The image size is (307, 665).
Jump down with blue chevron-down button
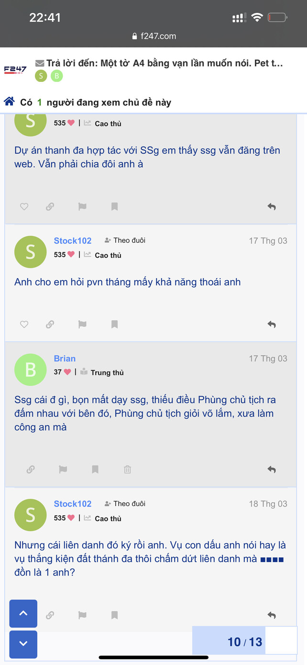click(x=23, y=644)
